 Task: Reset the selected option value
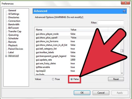[x=116, y=79]
